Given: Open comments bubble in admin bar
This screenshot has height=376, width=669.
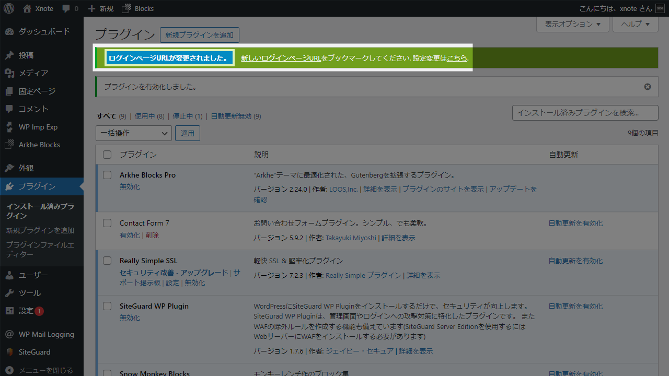Looking at the screenshot, I should point(70,8).
